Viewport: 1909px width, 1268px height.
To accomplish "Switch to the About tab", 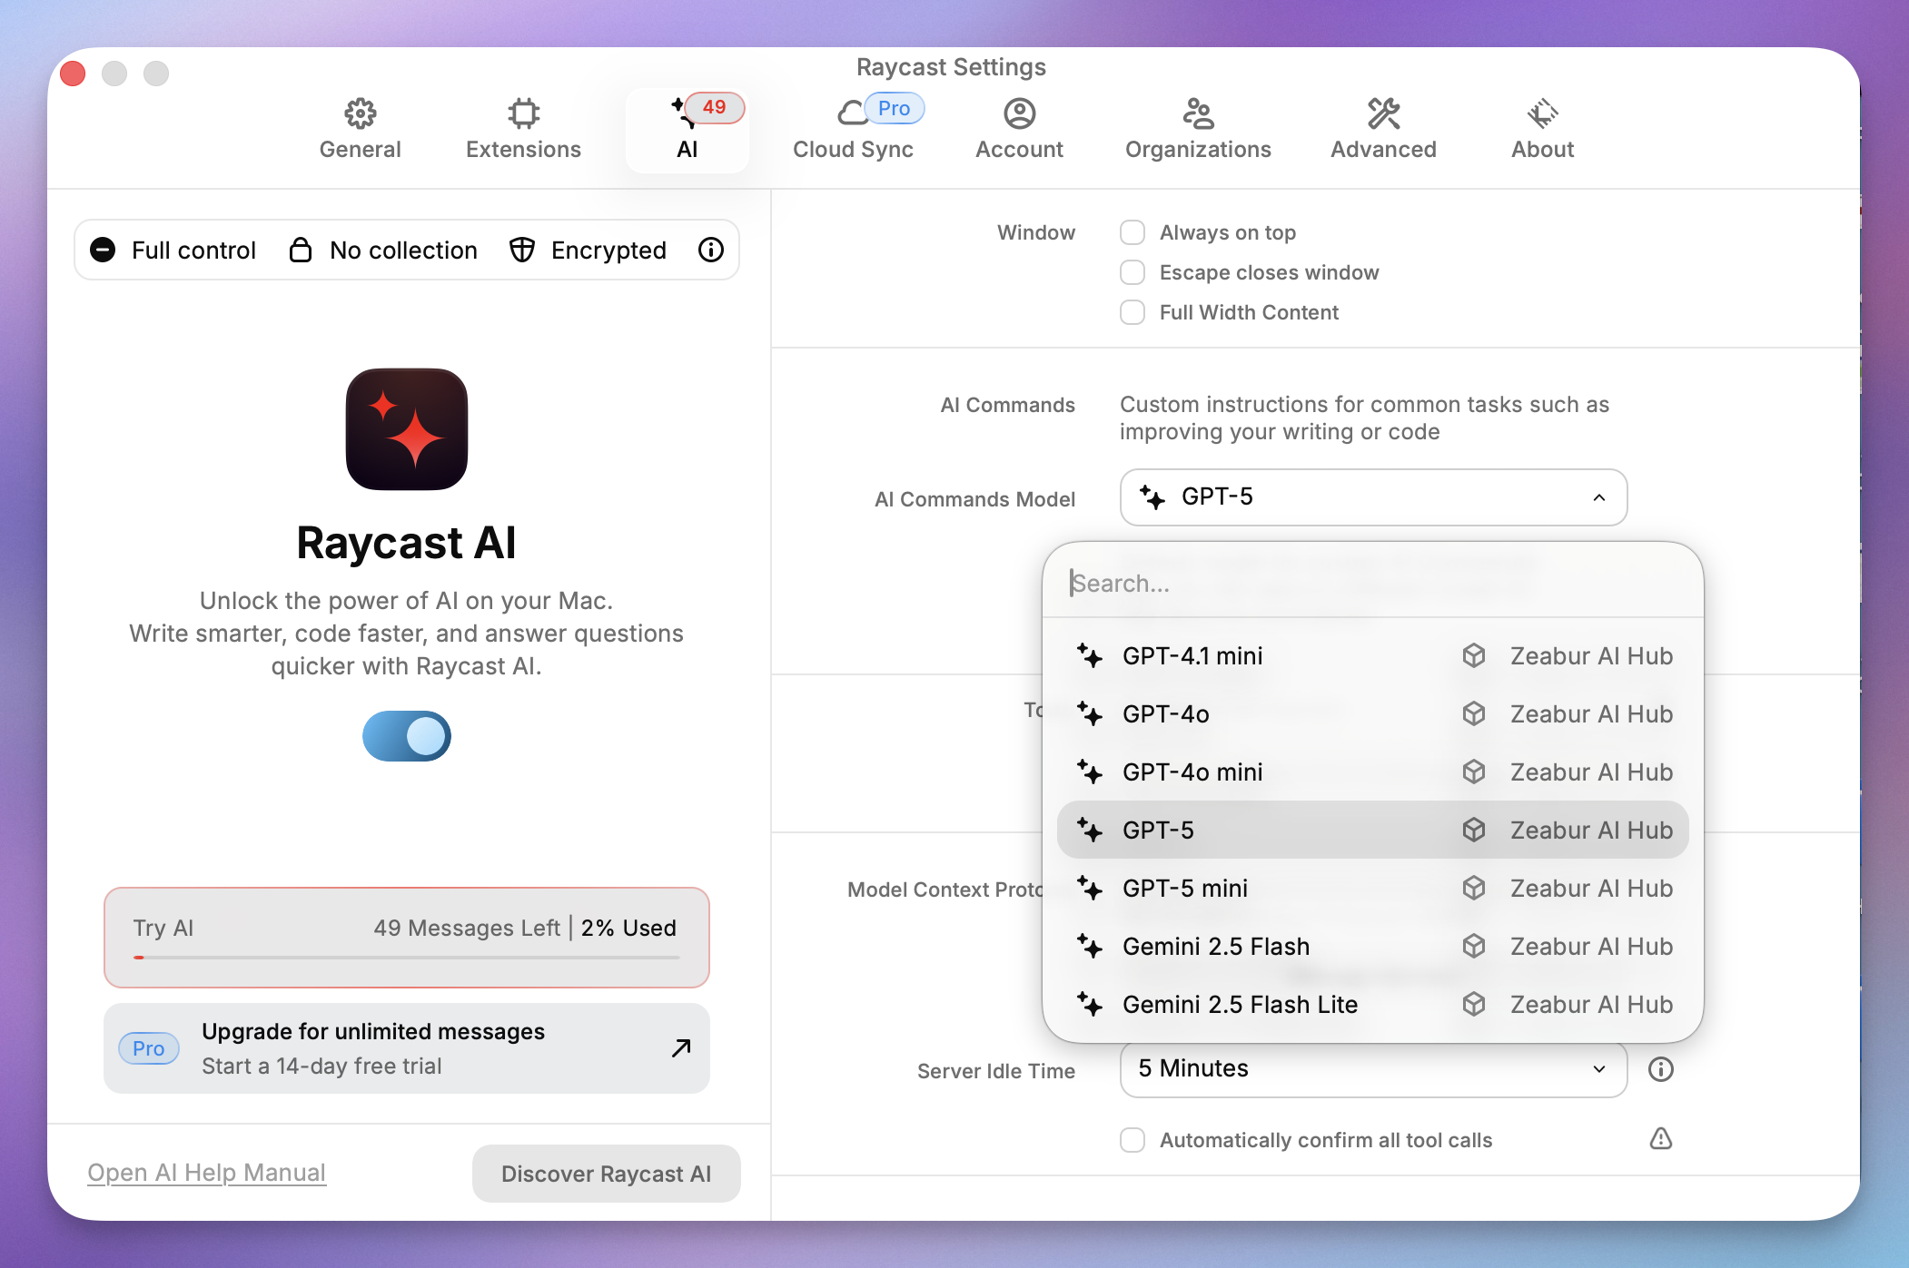I will point(1541,127).
